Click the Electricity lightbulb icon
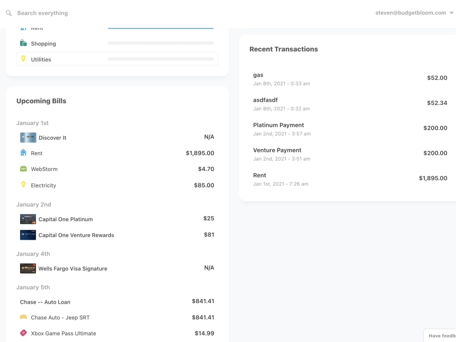456x342 pixels. (x=24, y=185)
